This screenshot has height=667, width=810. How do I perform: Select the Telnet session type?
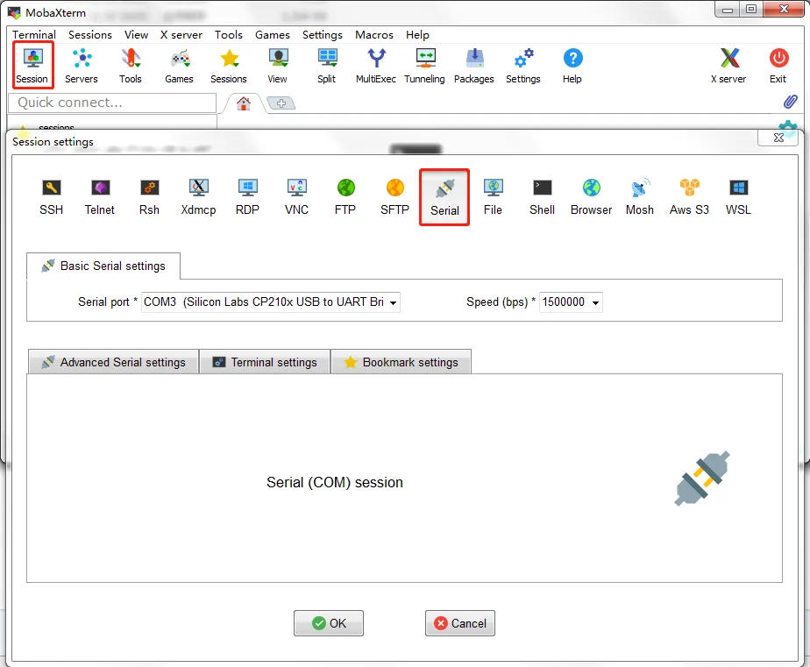click(100, 197)
